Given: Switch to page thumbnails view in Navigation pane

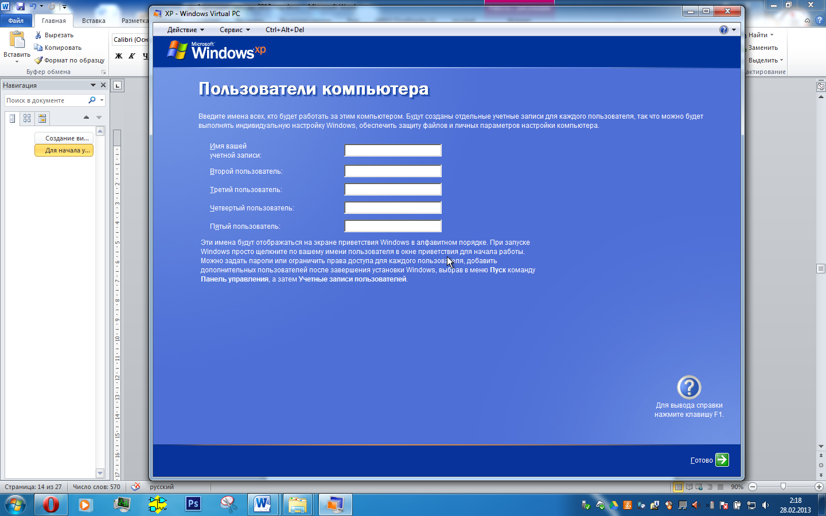Looking at the screenshot, I should pyautogui.click(x=27, y=119).
